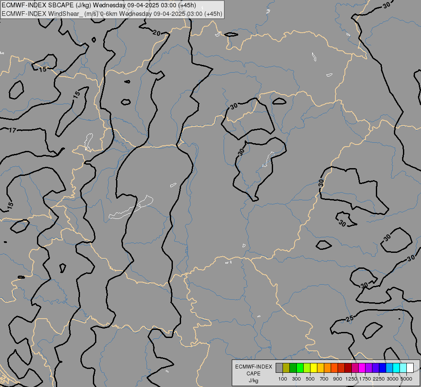Click the 5000 legend tick value

pos(406,379)
